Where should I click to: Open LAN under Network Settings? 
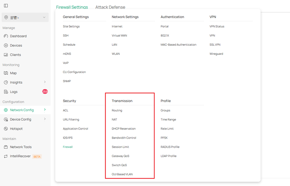click(114, 45)
